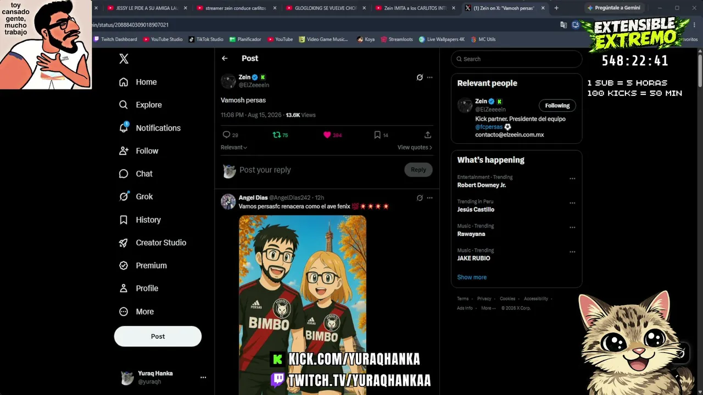Undo the repost on Zein's post
The width and height of the screenshot is (703, 395).
click(x=277, y=135)
